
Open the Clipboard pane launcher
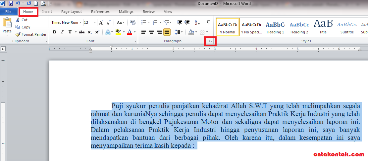coord(46,41)
